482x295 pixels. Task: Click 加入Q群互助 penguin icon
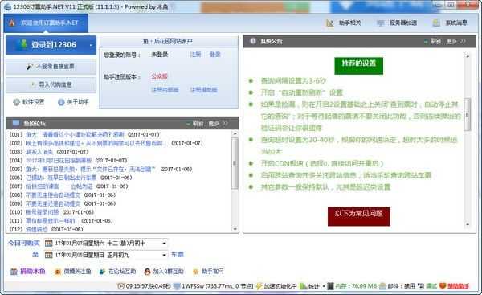[147, 272]
